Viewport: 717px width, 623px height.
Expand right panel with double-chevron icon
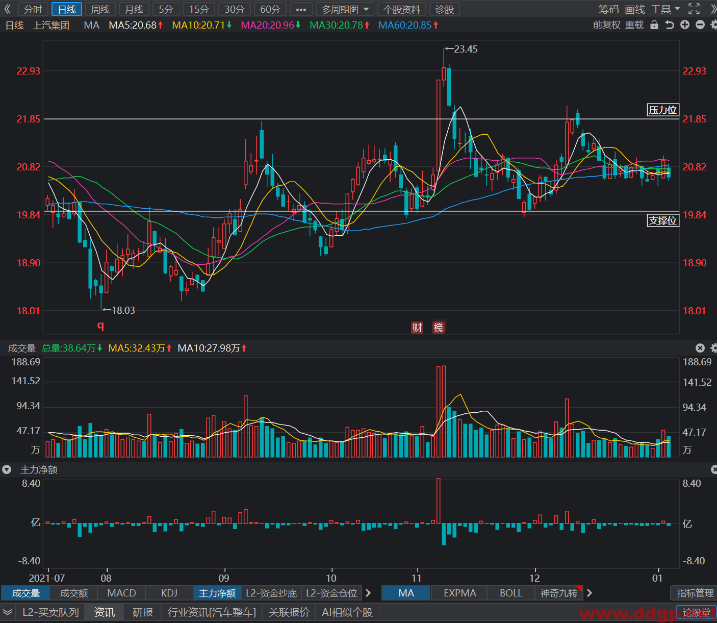coord(713,9)
